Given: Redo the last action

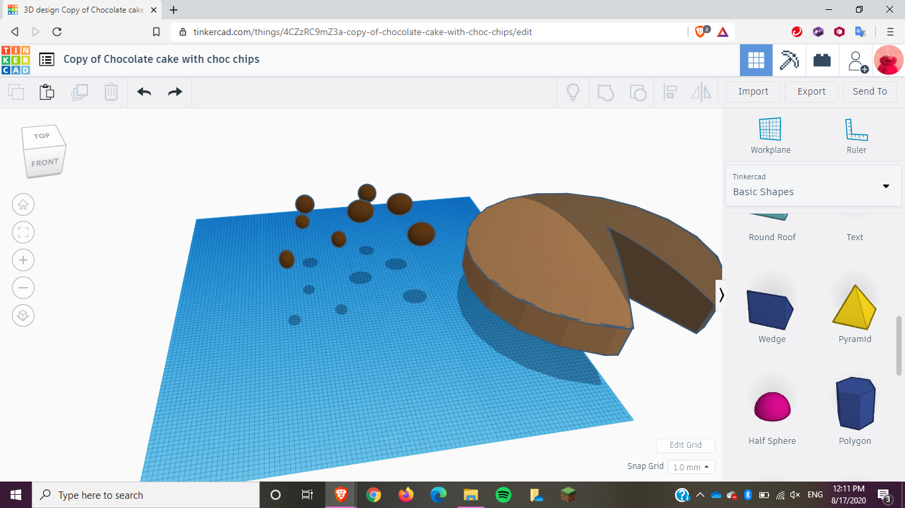Looking at the screenshot, I should click(175, 92).
